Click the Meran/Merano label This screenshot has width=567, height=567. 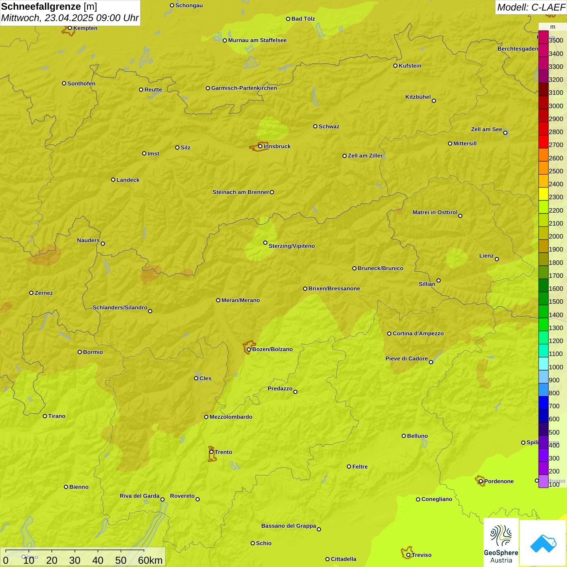241,300
